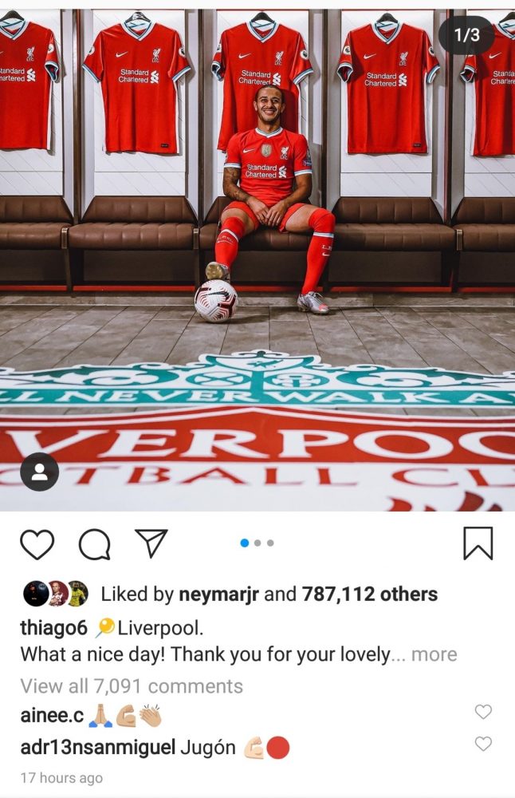Select the first blue carousel dot
The image size is (515, 798).
[245, 543]
